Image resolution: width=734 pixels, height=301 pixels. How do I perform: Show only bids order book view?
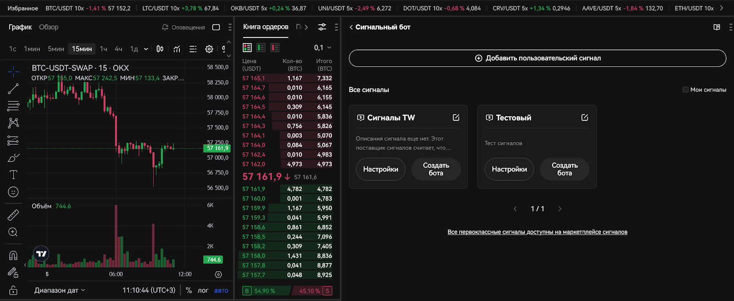261,48
